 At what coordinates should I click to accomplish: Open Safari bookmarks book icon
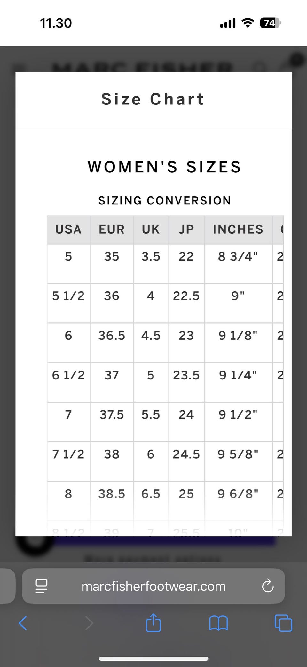click(x=218, y=623)
